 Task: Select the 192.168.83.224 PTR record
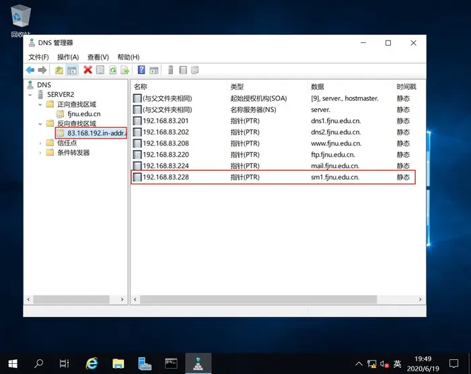point(273,166)
